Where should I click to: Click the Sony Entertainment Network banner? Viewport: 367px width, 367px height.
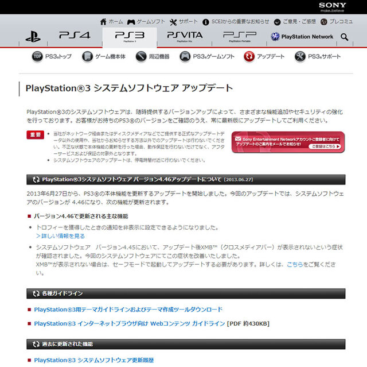point(288,142)
